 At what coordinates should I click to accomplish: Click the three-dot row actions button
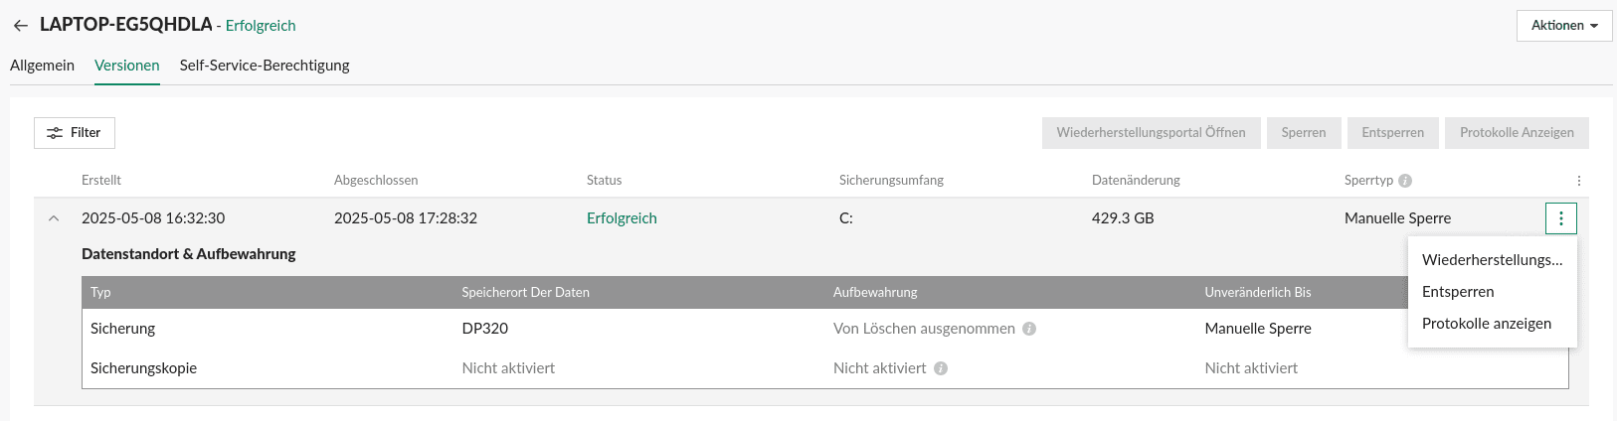(1560, 218)
